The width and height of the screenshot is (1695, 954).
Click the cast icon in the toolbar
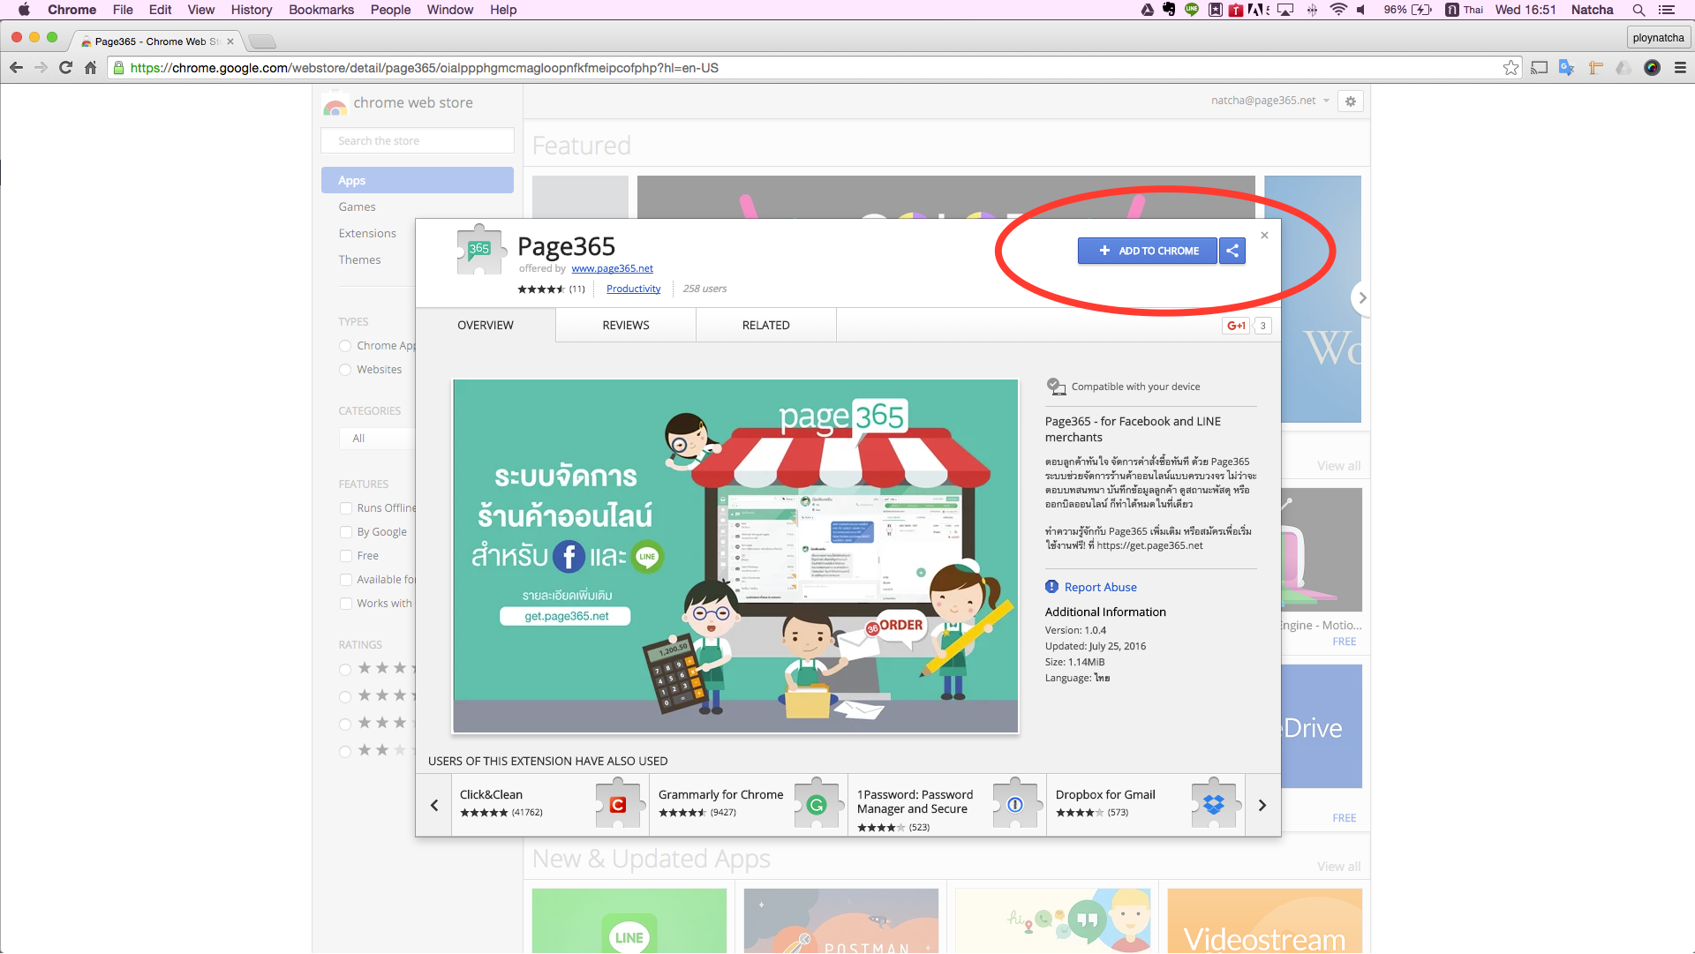coord(1539,68)
